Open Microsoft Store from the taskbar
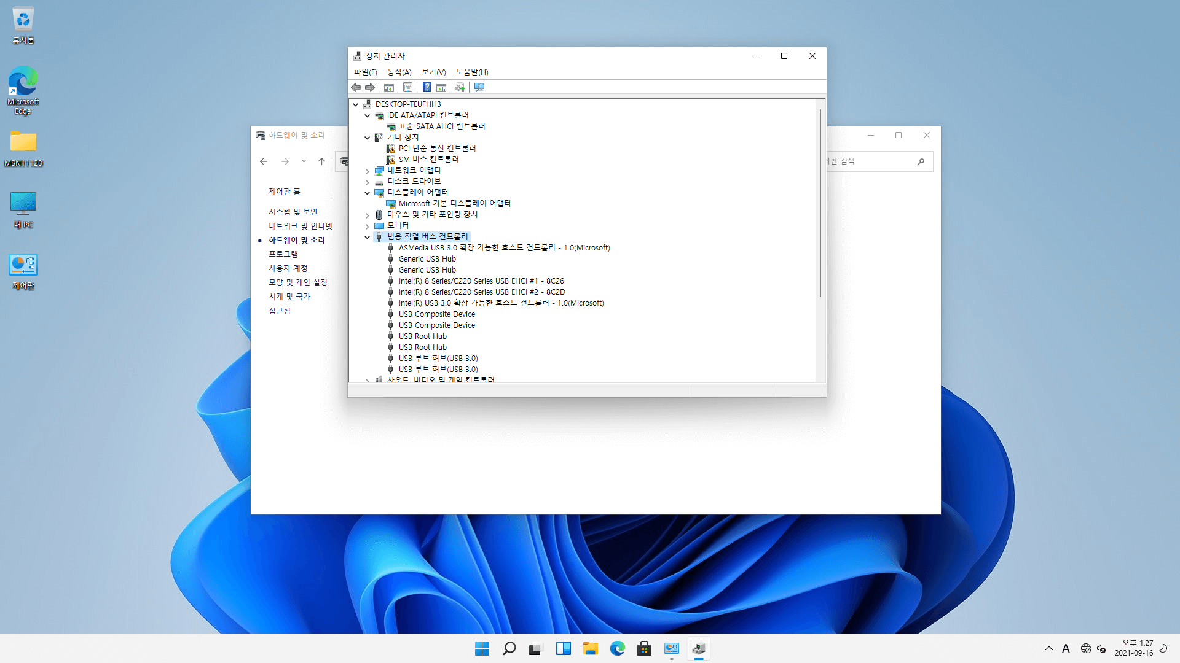 645,648
